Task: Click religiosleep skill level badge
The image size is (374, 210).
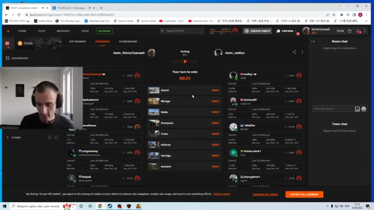Action: [137, 153]
